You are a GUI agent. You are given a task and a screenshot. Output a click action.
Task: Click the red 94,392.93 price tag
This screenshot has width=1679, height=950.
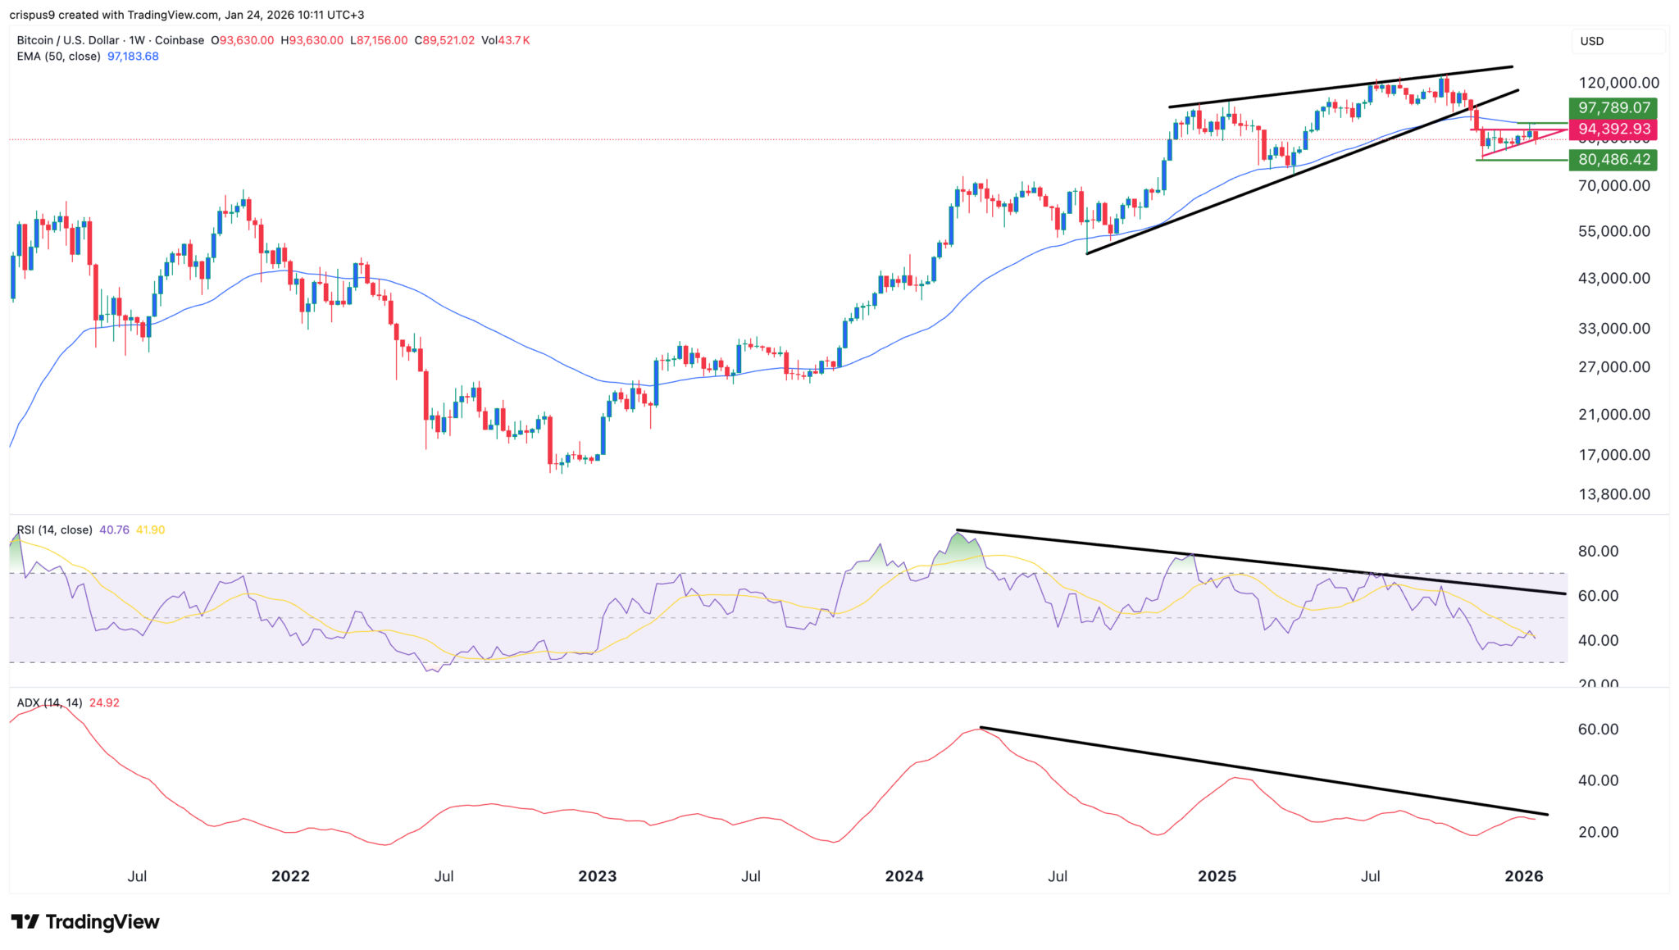(x=1613, y=130)
